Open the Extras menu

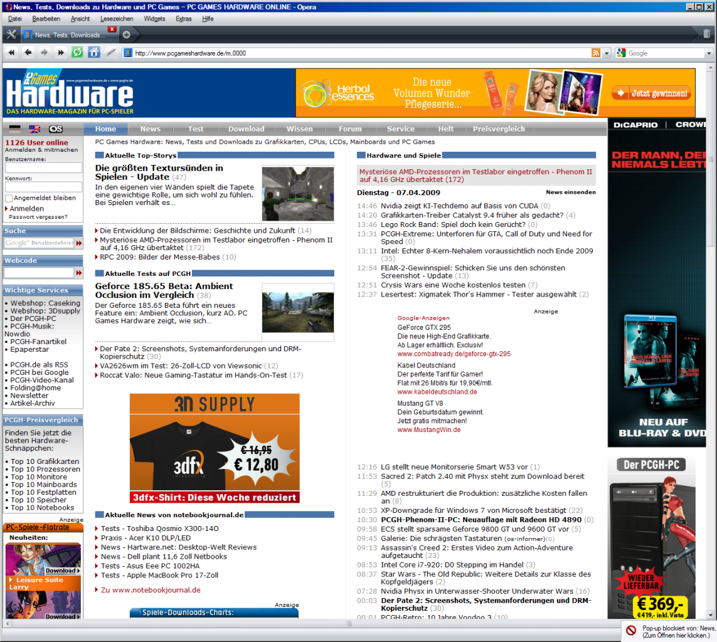pyautogui.click(x=184, y=19)
